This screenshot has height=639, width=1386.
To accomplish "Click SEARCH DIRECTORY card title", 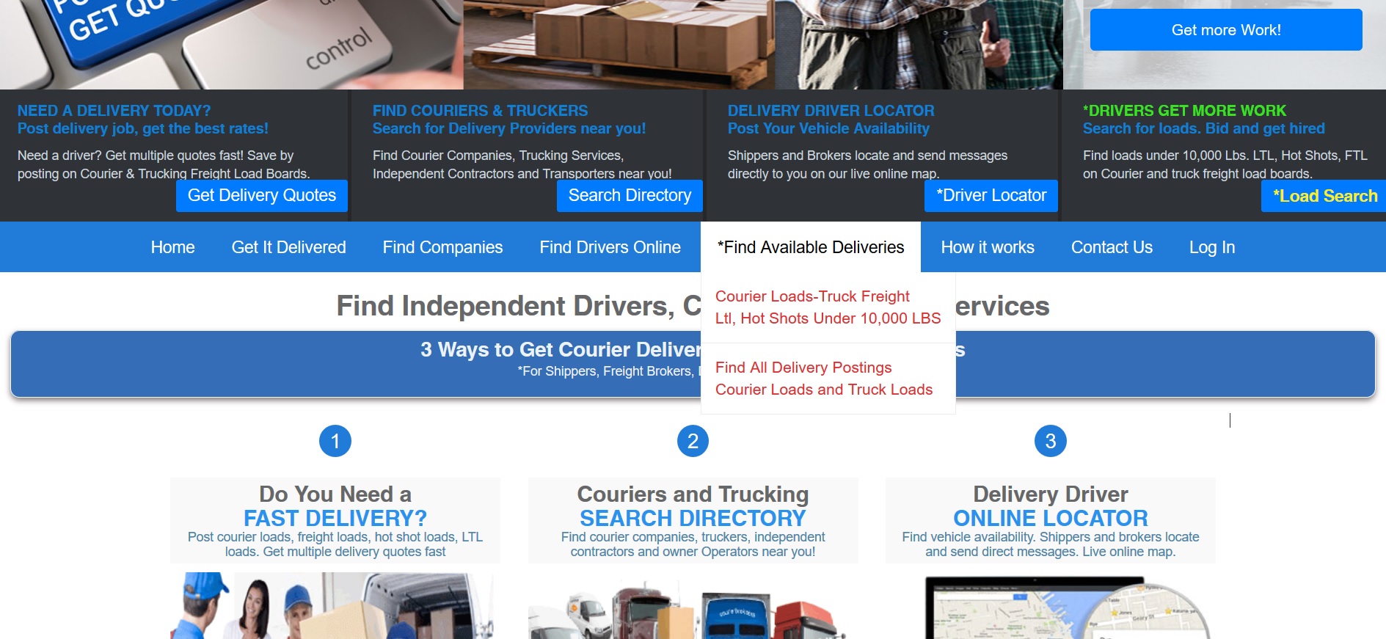I will point(693,518).
